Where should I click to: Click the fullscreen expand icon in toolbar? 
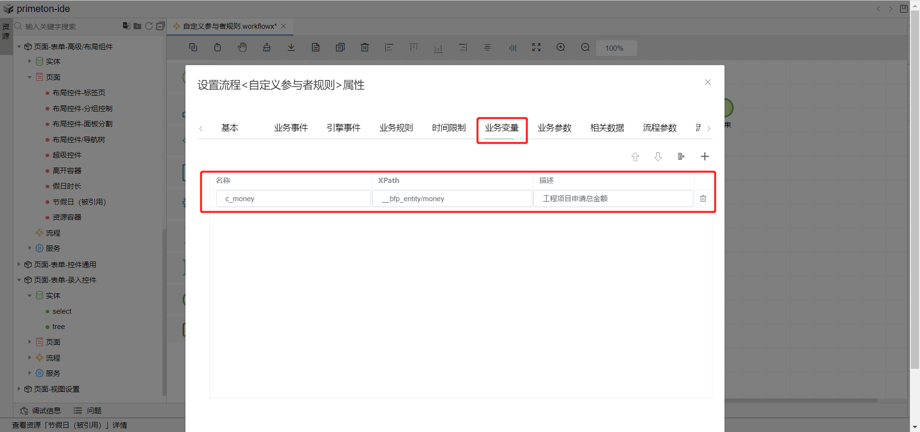click(536, 47)
